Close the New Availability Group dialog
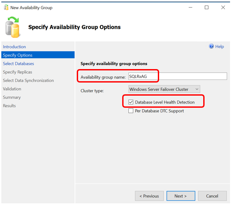Image resolution: width=232 pixels, height=205 pixels. (x=223, y=7)
